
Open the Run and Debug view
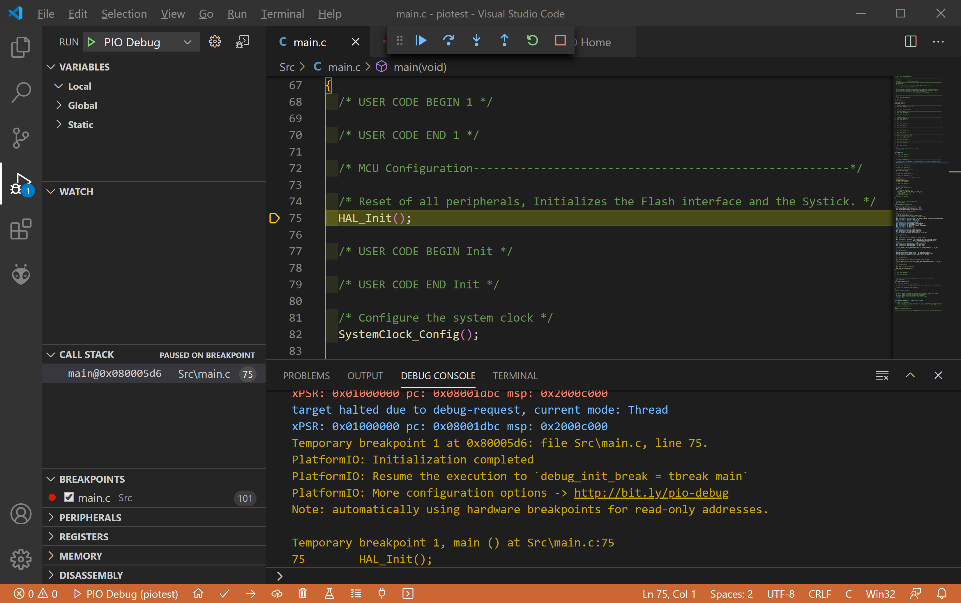click(21, 184)
